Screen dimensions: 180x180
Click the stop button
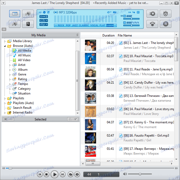click(x=47, y=174)
